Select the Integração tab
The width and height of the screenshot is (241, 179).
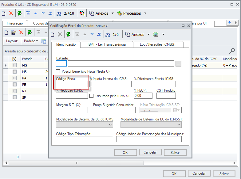pos(15,23)
